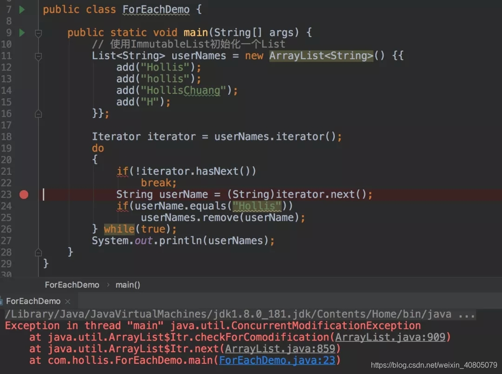Click the Iterator iterator declaration line

point(217,137)
